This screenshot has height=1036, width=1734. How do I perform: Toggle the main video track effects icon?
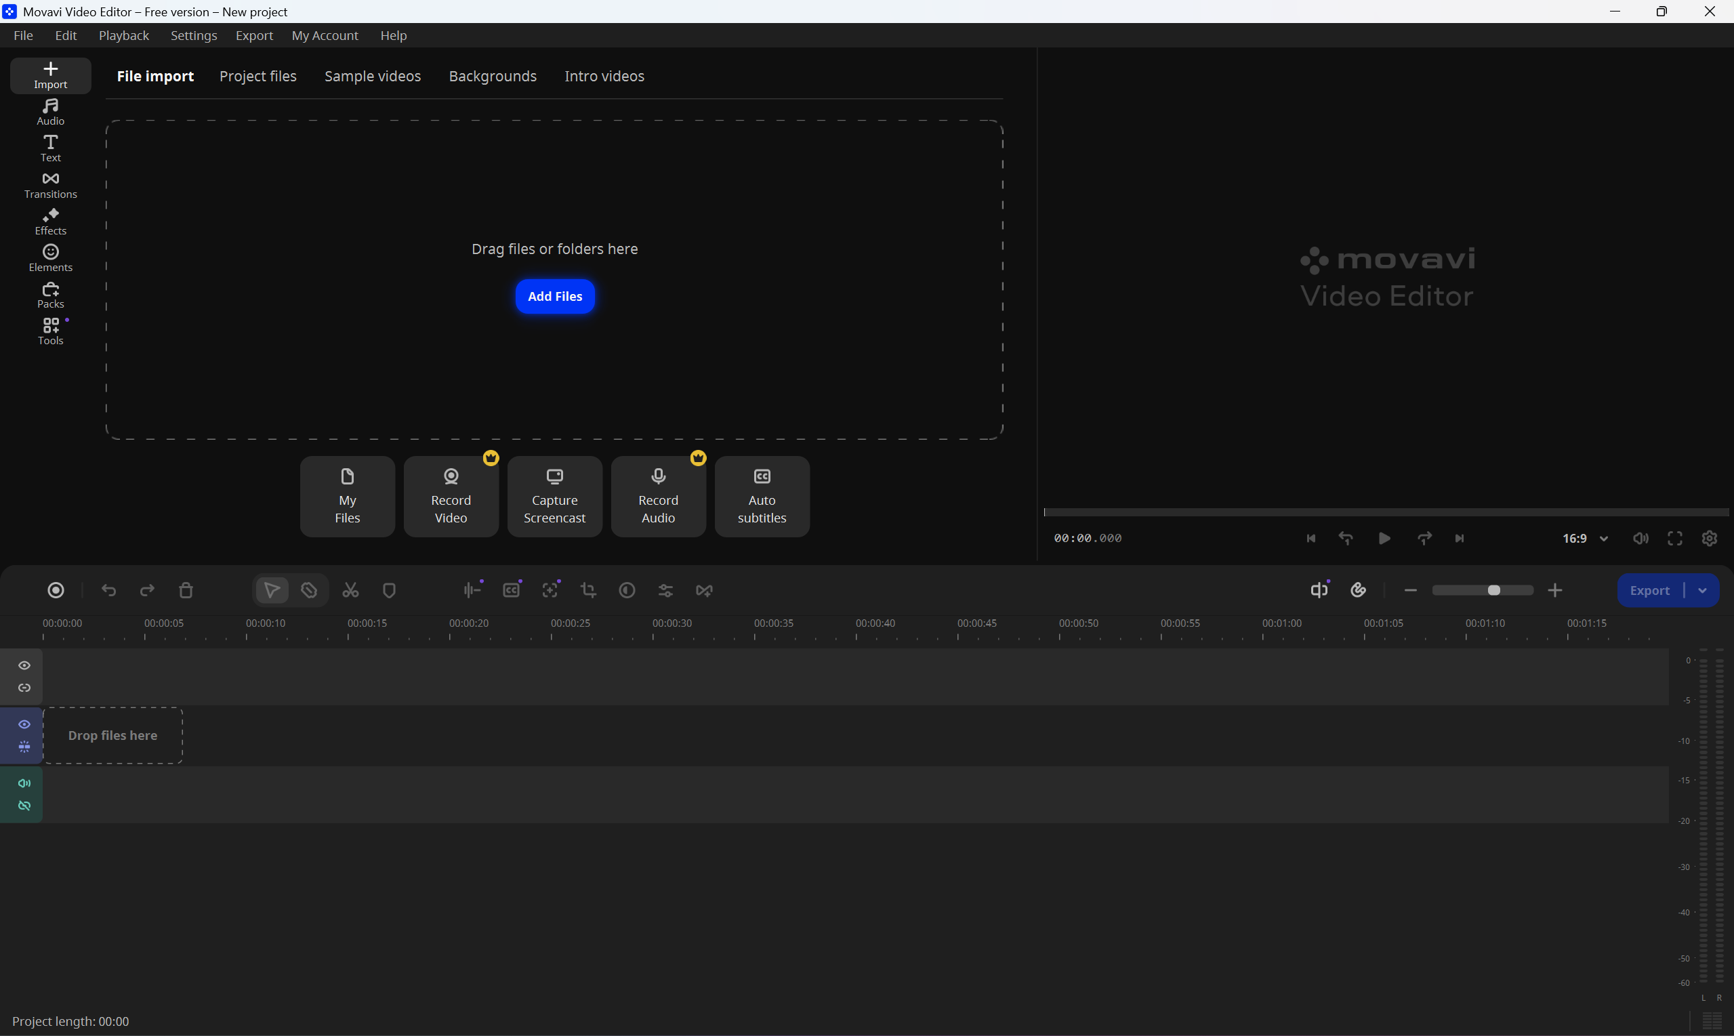24,746
